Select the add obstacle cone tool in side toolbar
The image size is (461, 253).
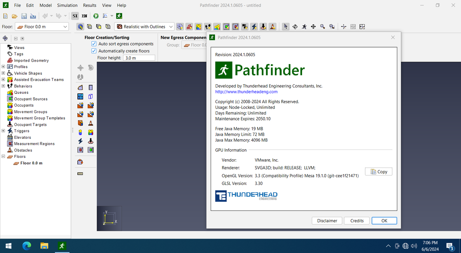[x=91, y=123]
